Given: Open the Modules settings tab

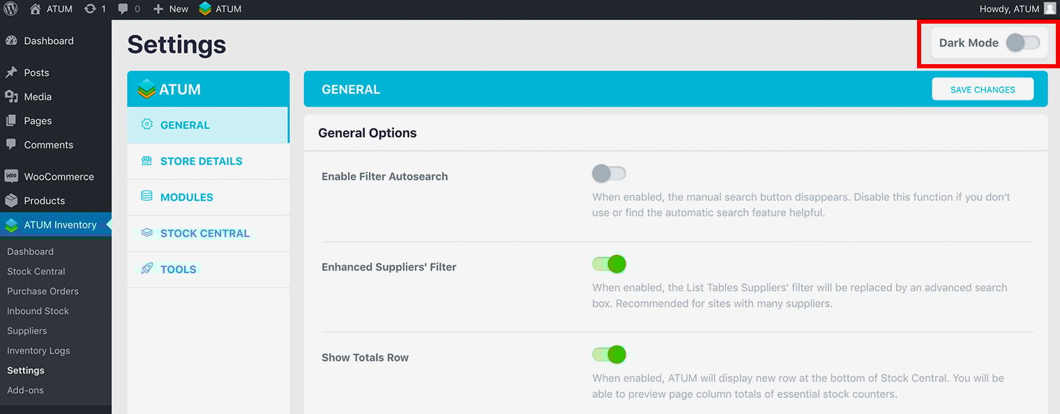Looking at the screenshot, I should point(186,197).
